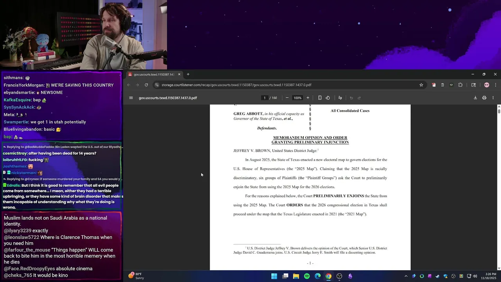Reload the page in Chrome
Viewport: 501px width, 282px height.
point(146,85)
